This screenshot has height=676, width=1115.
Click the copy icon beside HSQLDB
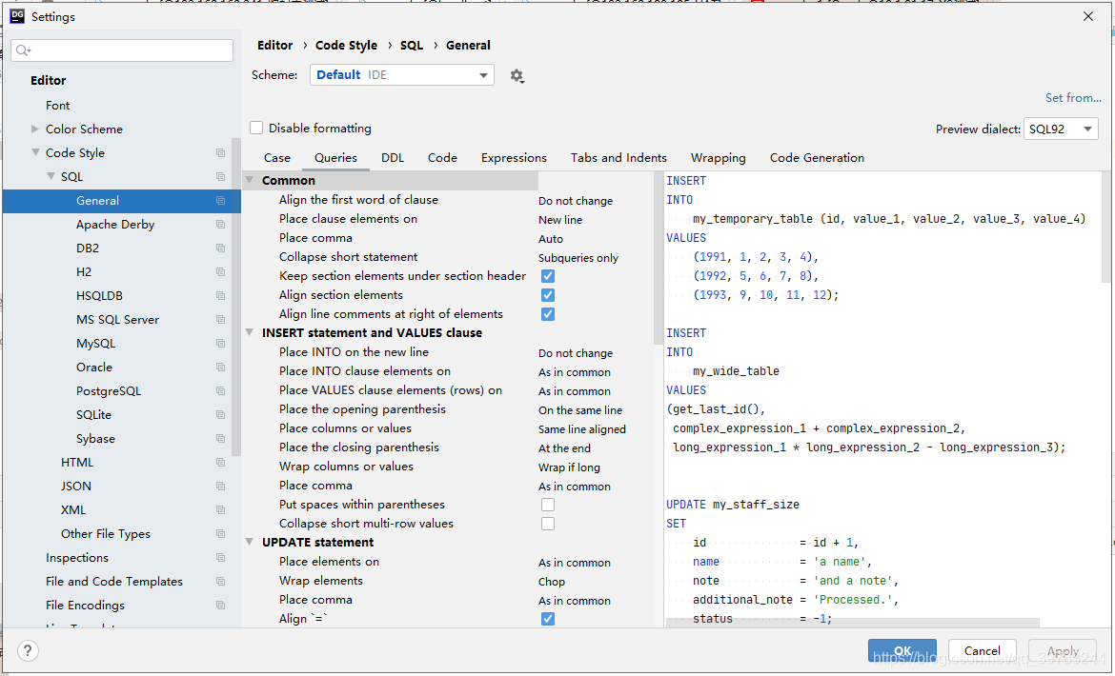220,296
